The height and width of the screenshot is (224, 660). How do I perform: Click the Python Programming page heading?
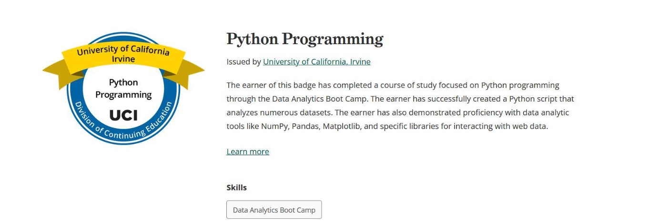[305, 39]
